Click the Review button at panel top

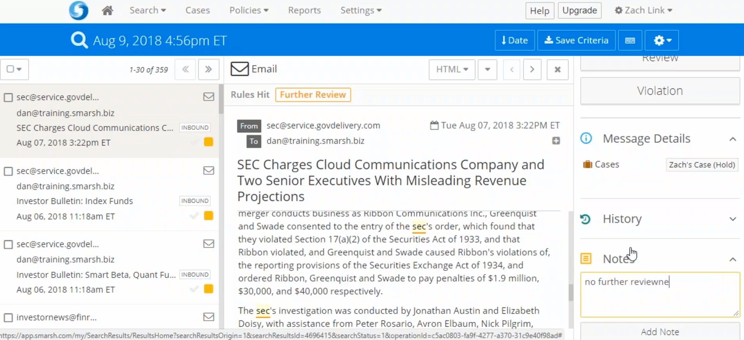660,62
